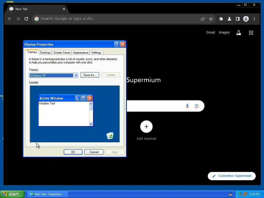
Task: Open the toolbar experiments flask icon
Action: pos(229,19)
